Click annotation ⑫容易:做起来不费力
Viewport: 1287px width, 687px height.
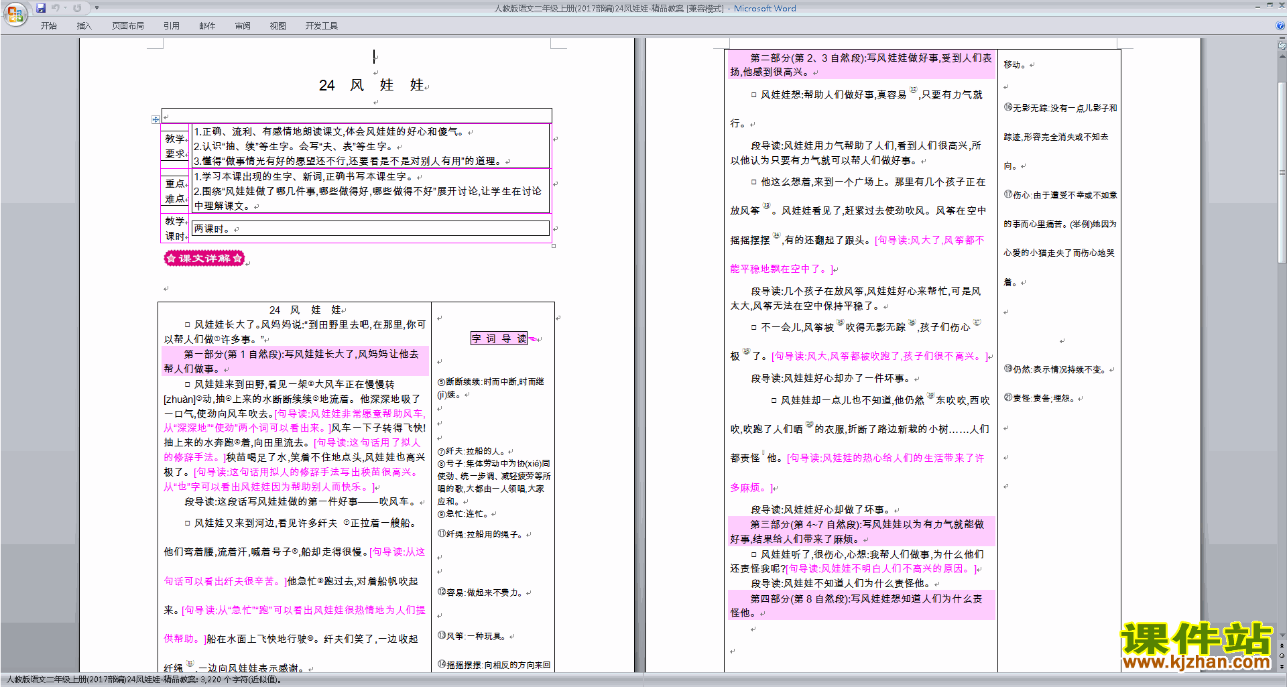[x=481, y=592]
